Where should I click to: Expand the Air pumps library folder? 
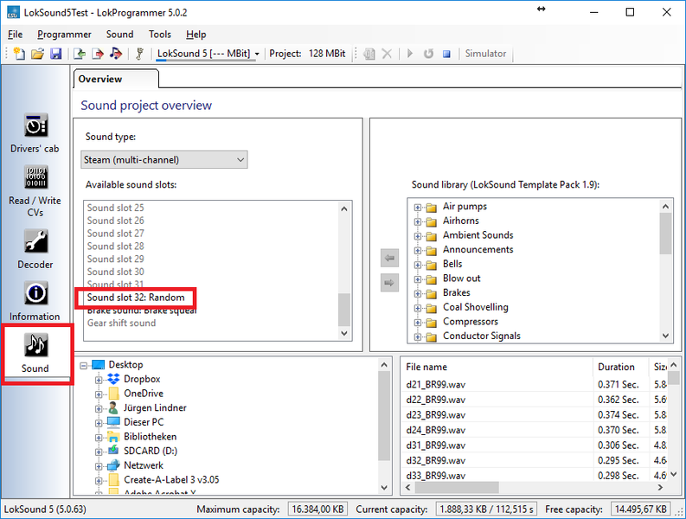[417, 208]
